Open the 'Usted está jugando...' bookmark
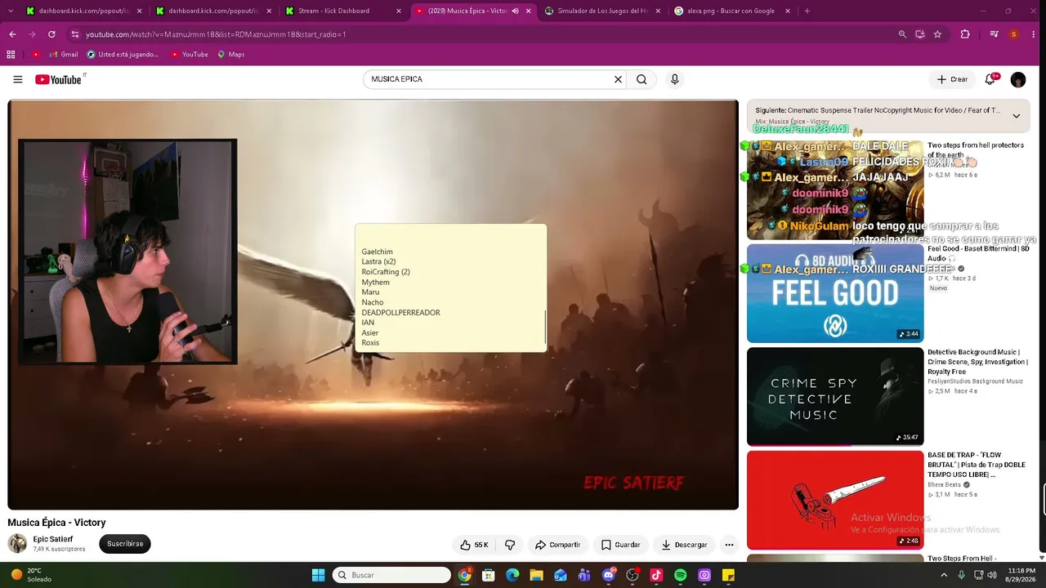This screenshot has height=588, width=1046. coord(123,55)
